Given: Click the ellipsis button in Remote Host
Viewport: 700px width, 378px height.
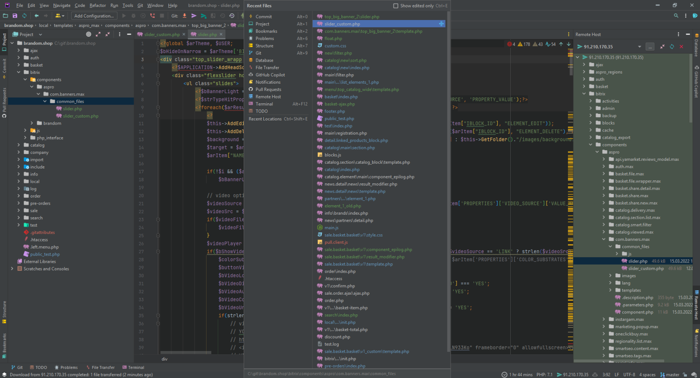Looking at the screenshot, I should coord(650,47).
